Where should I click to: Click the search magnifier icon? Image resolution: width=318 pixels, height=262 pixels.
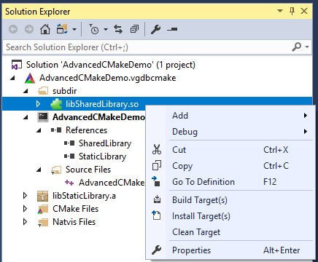[297, 47]
